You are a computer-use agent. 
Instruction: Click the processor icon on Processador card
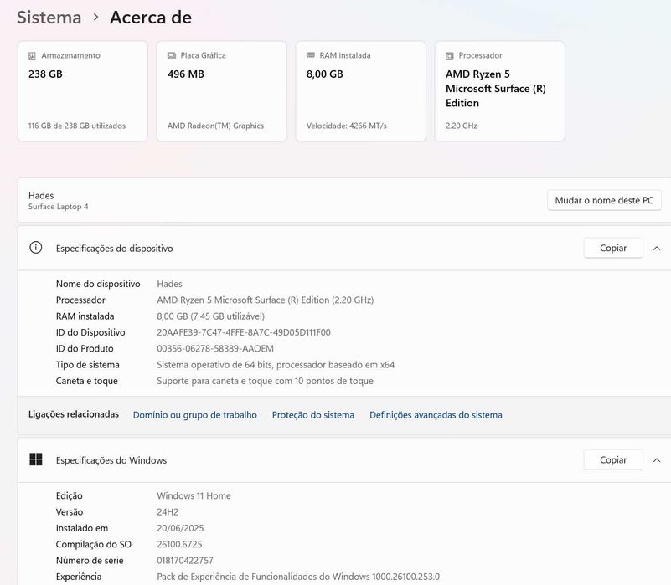pyautogui.click(x=450, y=56)
